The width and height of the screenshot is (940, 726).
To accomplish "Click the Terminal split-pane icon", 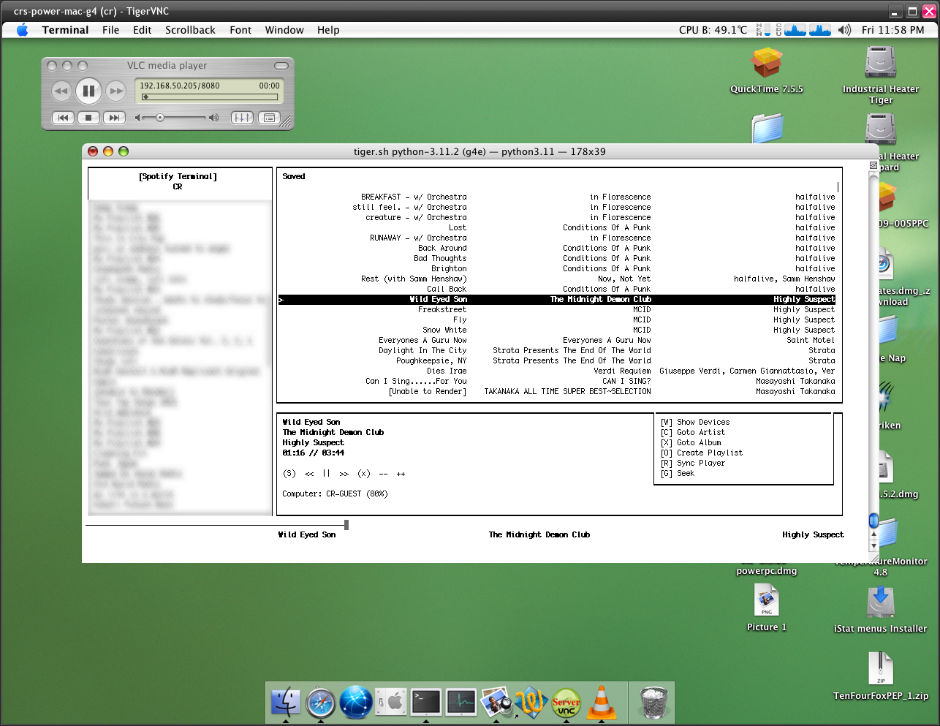I will tap(873, 165).
